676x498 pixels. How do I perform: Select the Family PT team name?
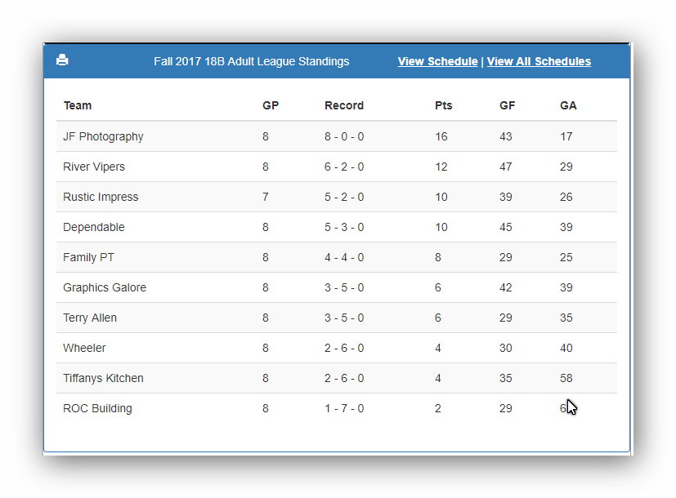coord(89,257)
